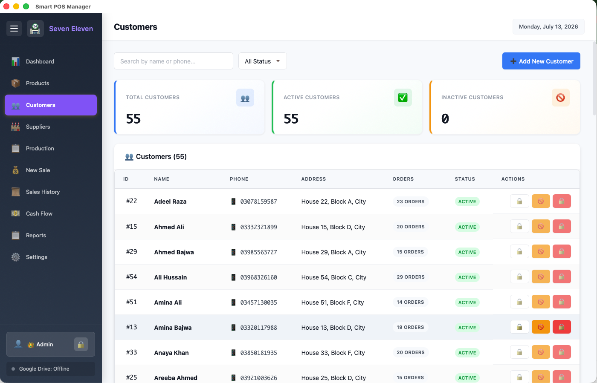Click the page vertical scrollbar
597x383 pixels.
[x=595, y=79]
